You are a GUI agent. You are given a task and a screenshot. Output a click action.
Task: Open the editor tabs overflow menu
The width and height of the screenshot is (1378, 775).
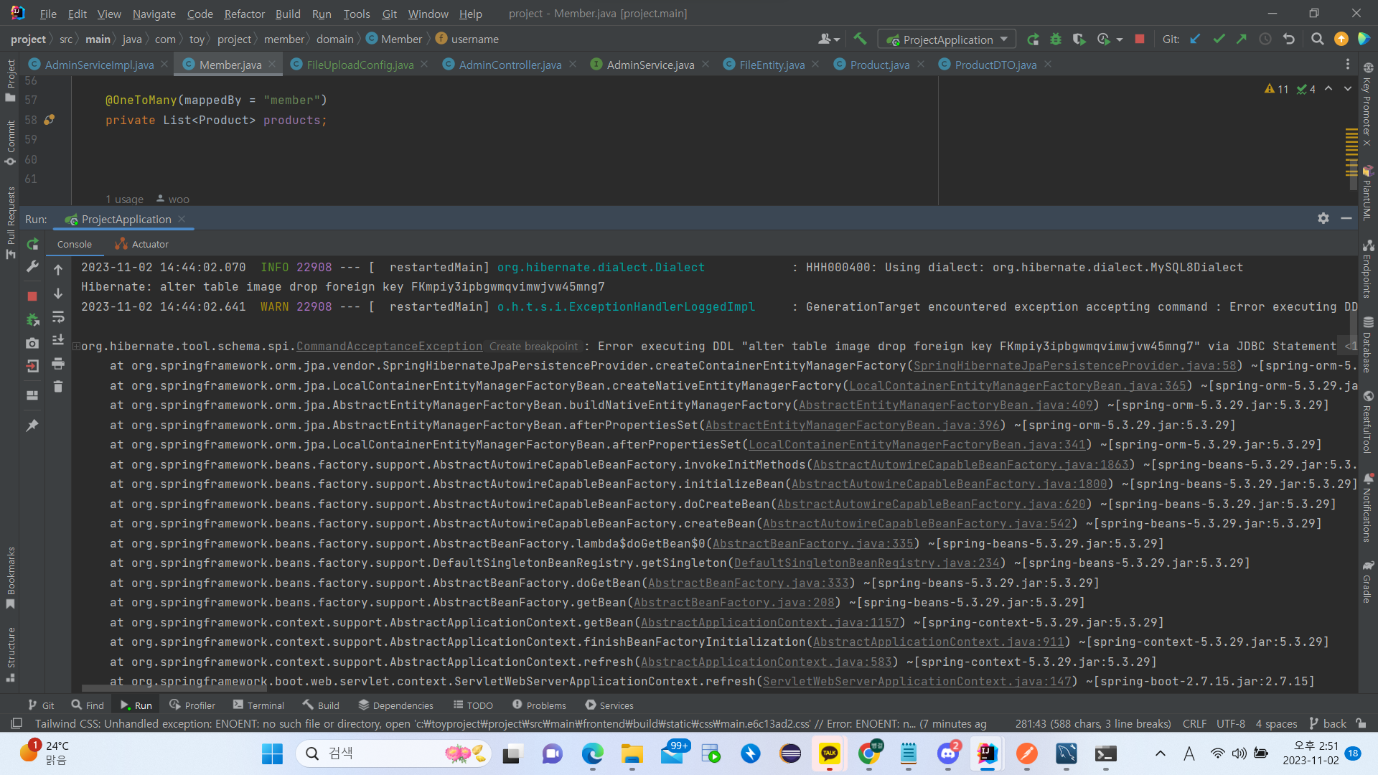(1347, 65)
